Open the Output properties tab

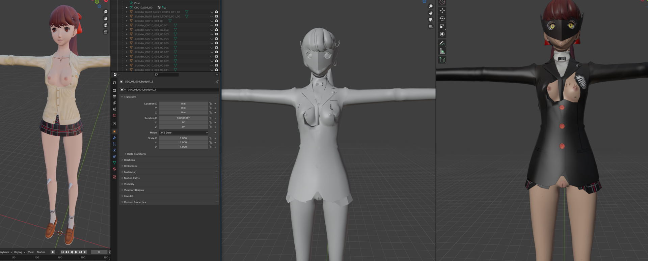[x=114, y=97]
